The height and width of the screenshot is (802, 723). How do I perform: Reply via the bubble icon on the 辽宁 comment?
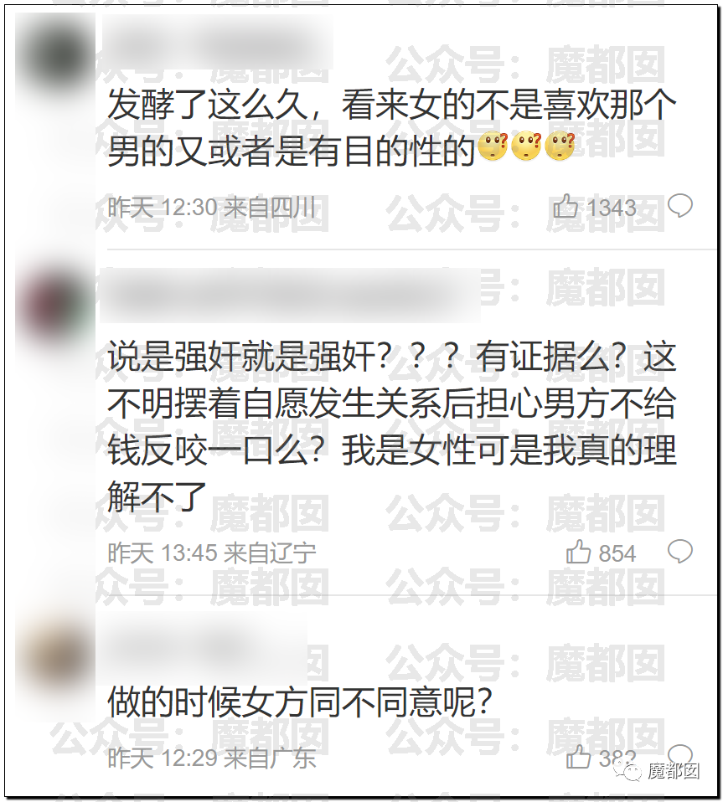click(680, 552)
